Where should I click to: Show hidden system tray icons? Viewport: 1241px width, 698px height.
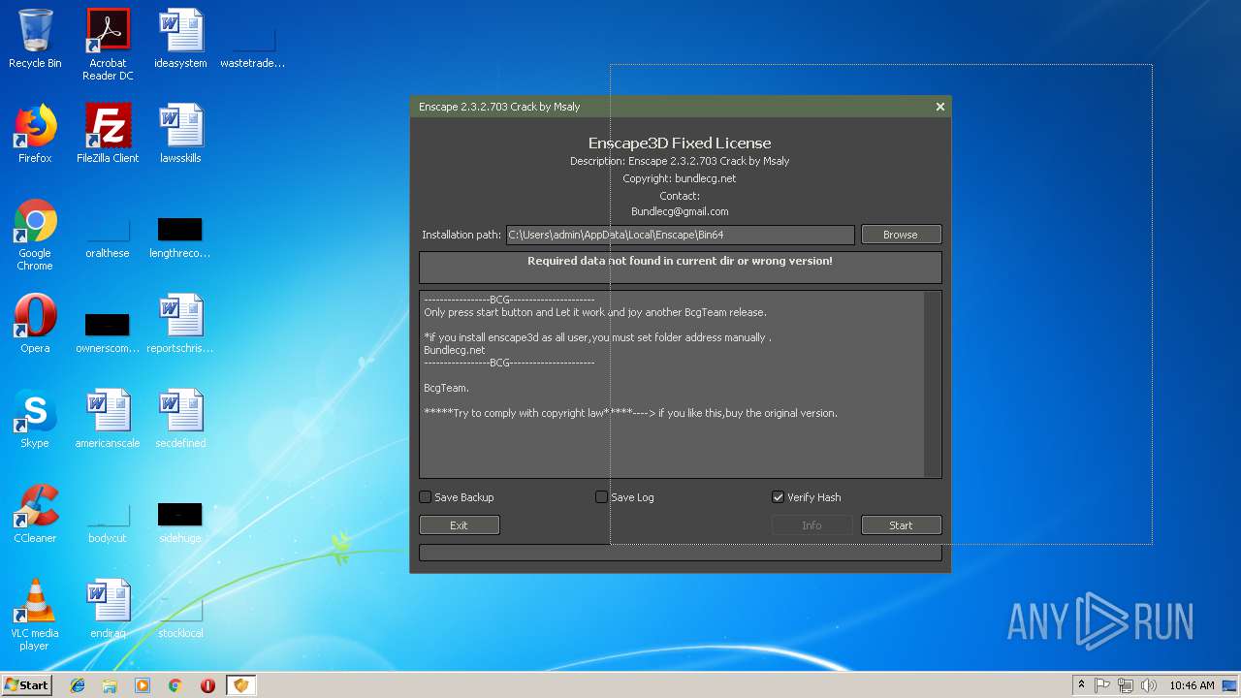pos(1081,685)
